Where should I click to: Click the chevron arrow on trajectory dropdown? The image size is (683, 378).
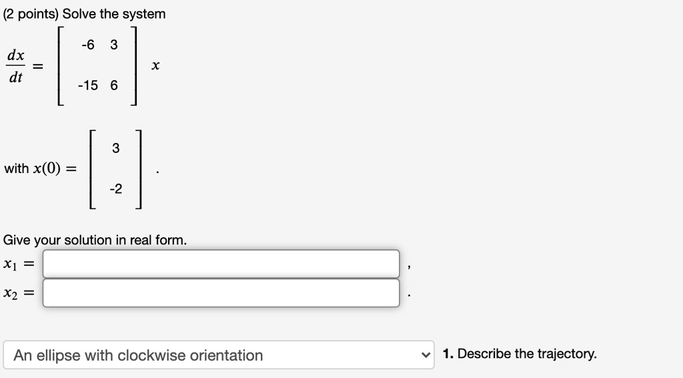click(x=424, y=355)
